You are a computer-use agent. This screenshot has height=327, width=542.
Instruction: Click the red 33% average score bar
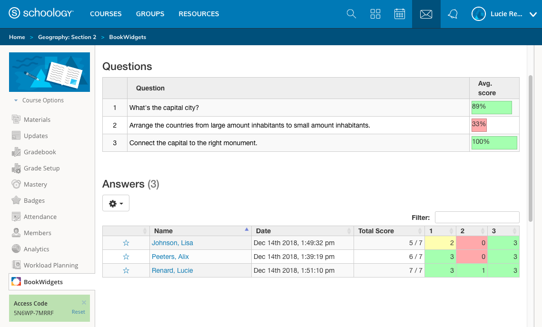[479, 125]
